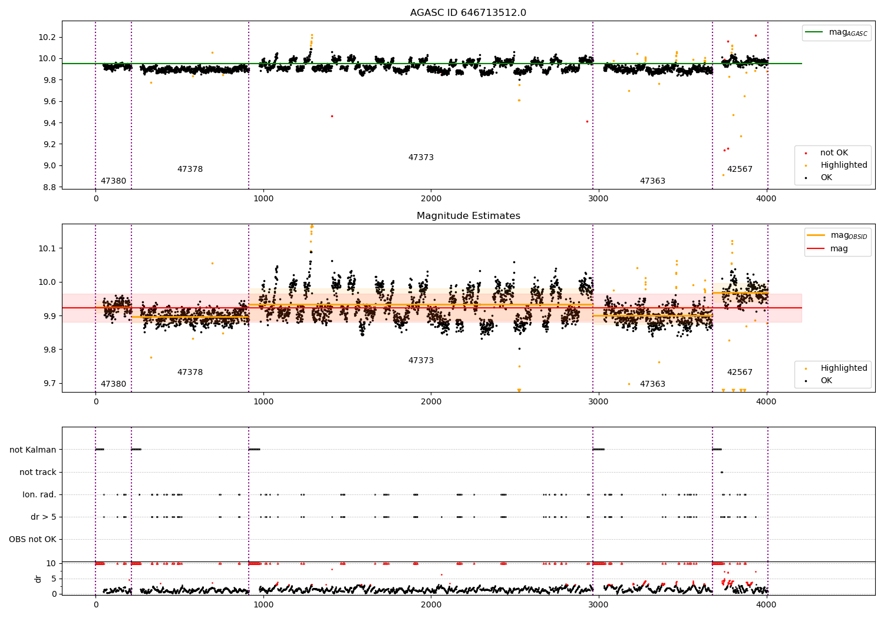Screen dimensions: 884x618
Task: Click the 'dr' axis label
Action: 38,579
